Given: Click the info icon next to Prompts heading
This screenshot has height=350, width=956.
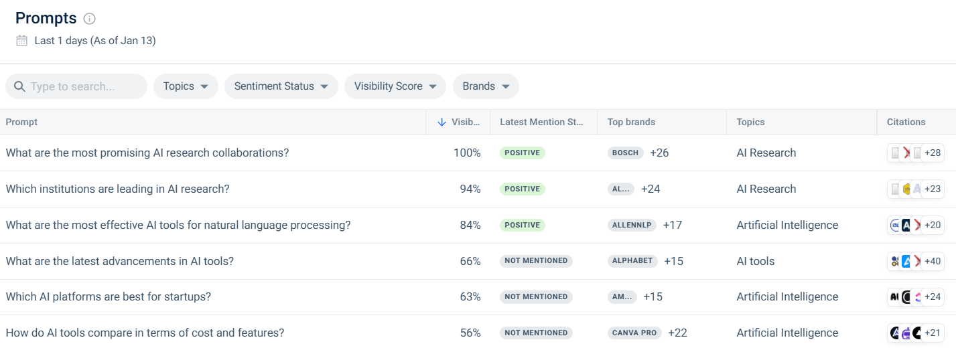Looking at the screenshot, I should [90, 19].
